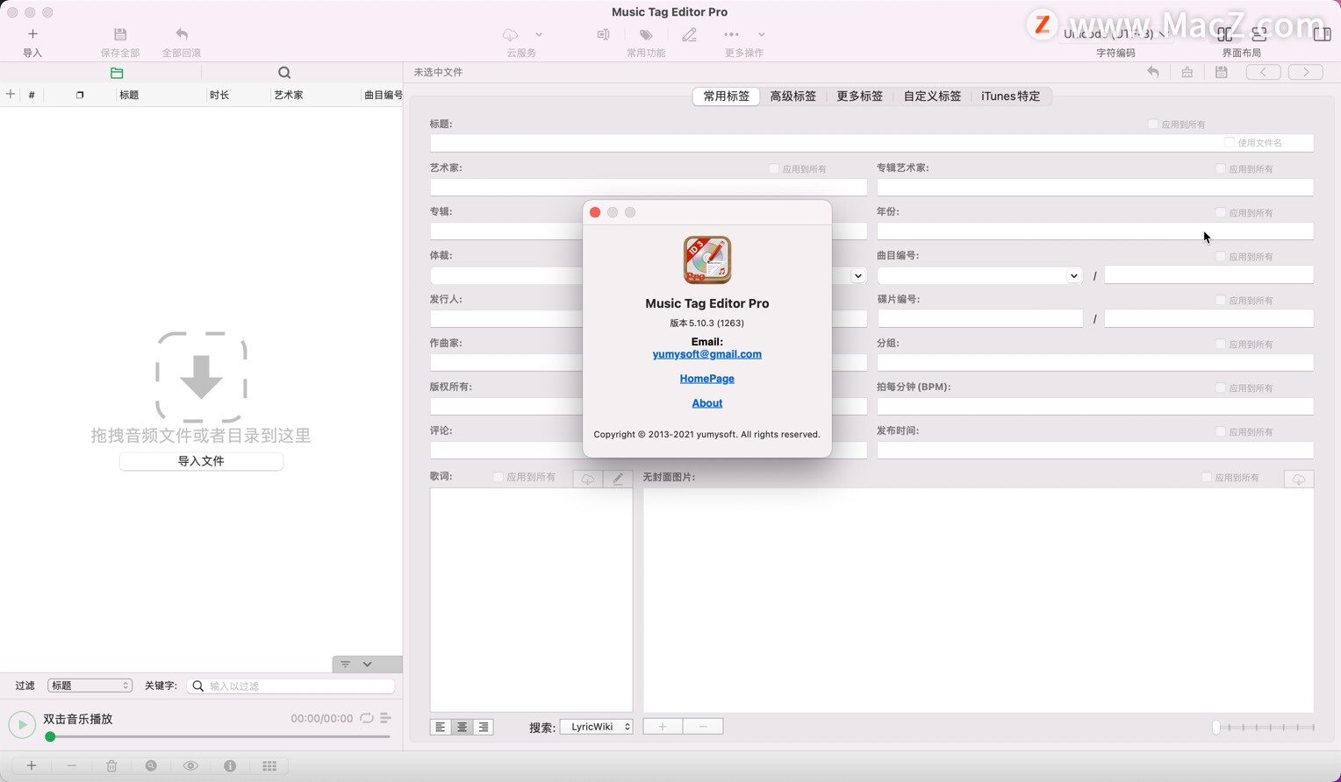Click the play button in player
The image size is (1341, 782).
22,724
